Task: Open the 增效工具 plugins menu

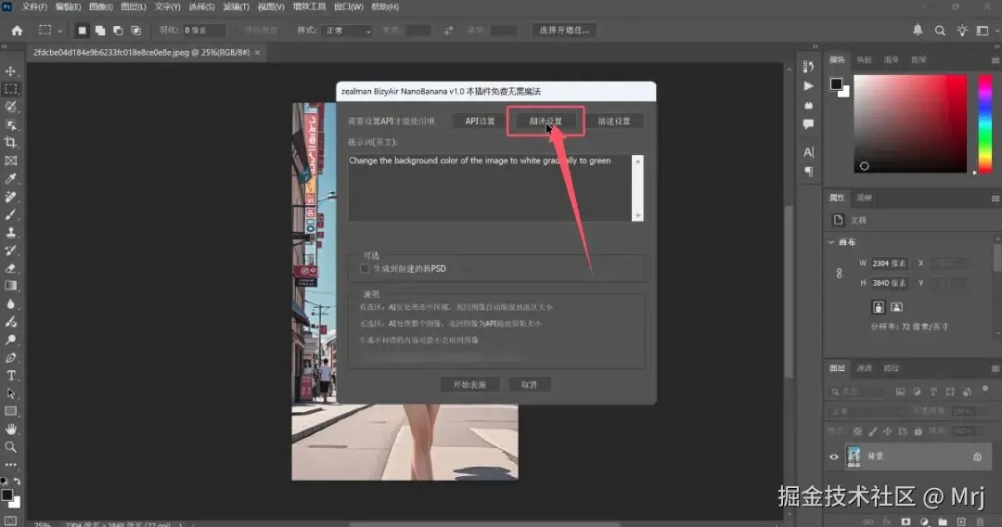Action: click(x=309, y=7)
